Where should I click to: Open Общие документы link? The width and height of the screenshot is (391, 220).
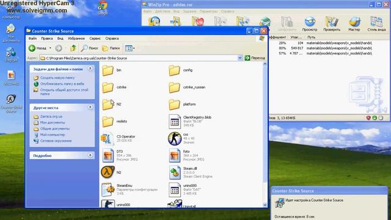[55, 129]
